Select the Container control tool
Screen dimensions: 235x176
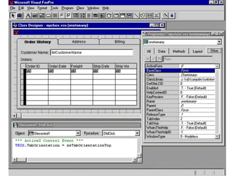[149, 15]
